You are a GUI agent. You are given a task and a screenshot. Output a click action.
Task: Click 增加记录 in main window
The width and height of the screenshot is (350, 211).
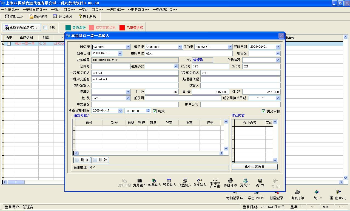[235, 195]
